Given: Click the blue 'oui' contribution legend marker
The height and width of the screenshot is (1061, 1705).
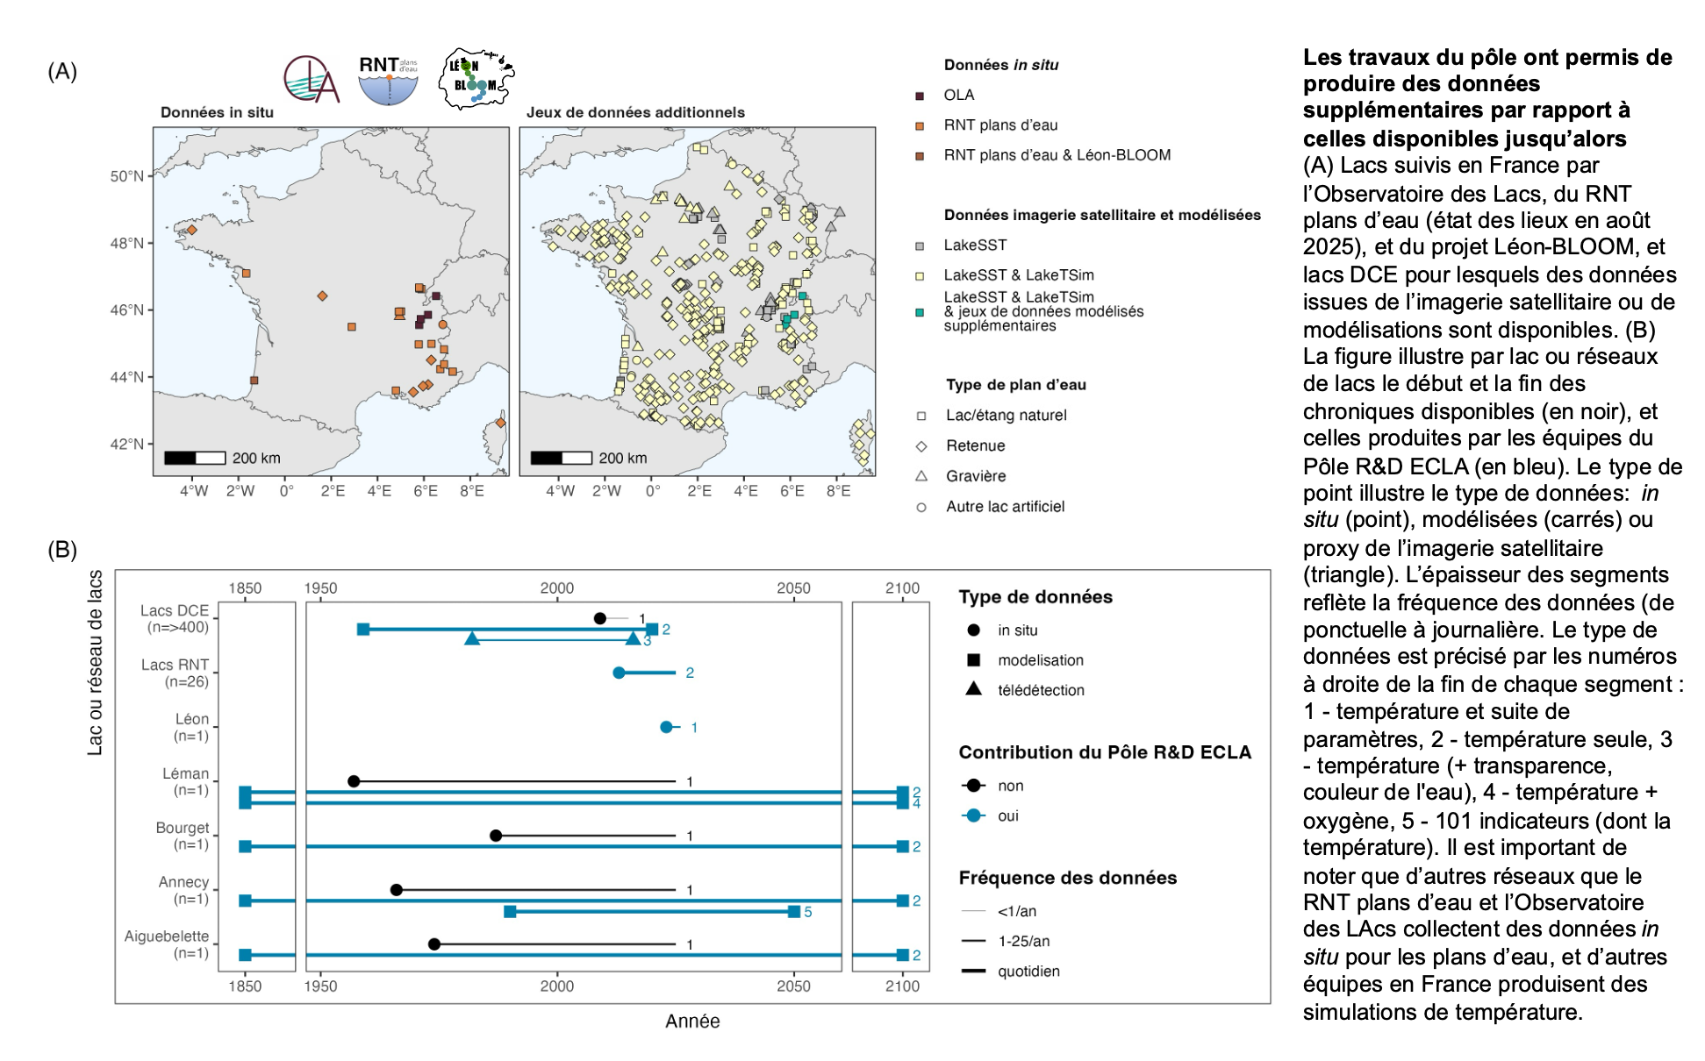Looking at the screenshot, I should (x=973, y=816).
